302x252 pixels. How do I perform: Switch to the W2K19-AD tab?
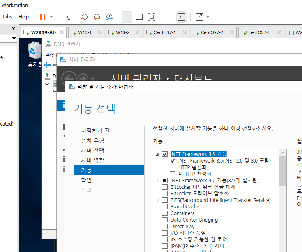[44, 32]
